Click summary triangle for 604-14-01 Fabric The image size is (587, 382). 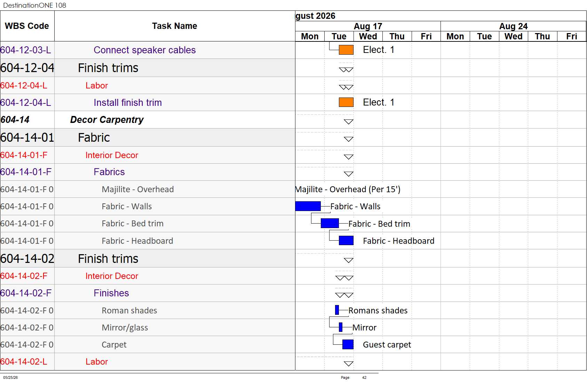click(349, 139)
